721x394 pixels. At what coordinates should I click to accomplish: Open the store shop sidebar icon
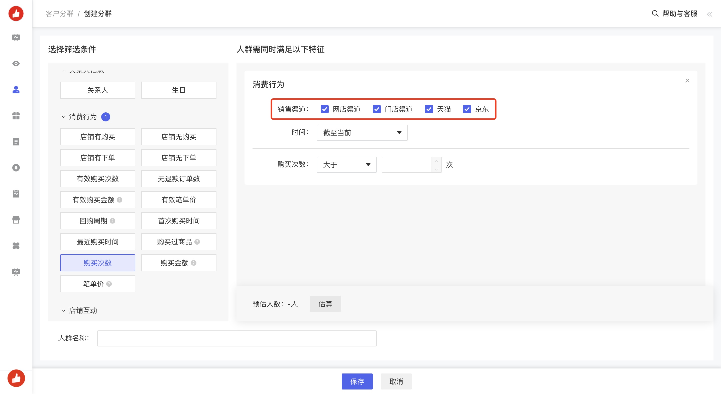click(x=16, y=220)
